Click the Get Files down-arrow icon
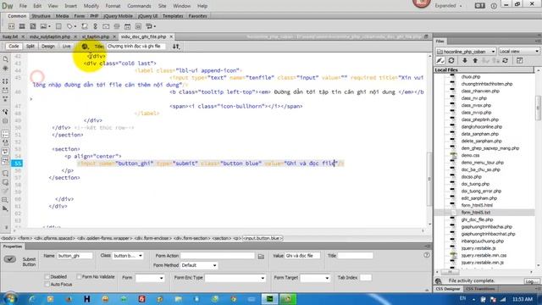Viewport: 542px width, 305px height. click(465, 60)
